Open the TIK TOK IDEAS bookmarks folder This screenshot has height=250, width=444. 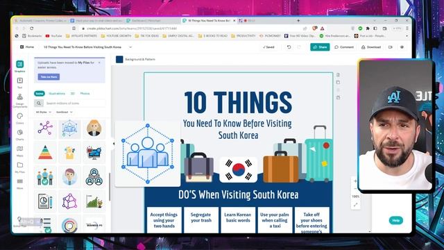click(146, 36)
